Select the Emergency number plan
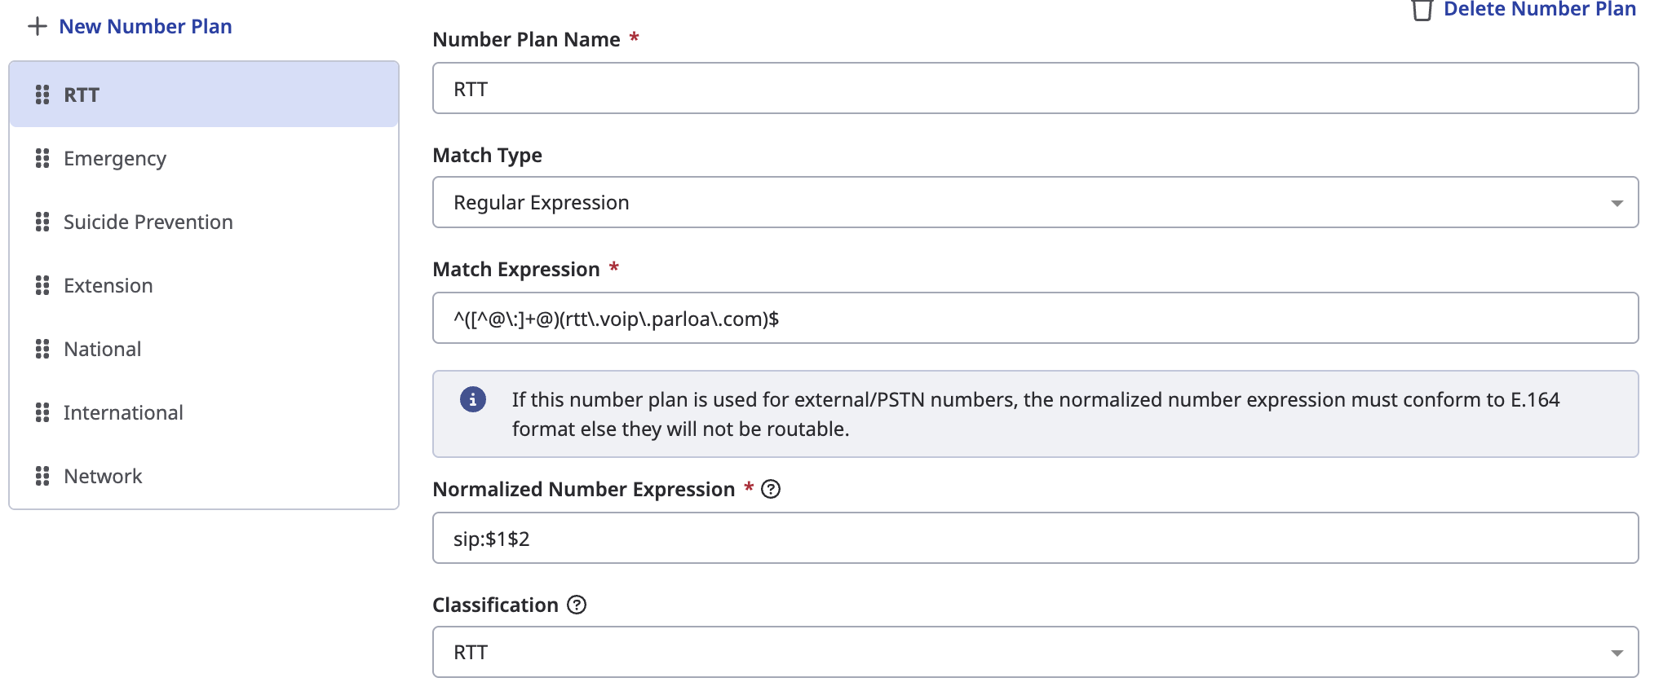The height and width of the screenshot is (691, 1672). coord(115,158)
